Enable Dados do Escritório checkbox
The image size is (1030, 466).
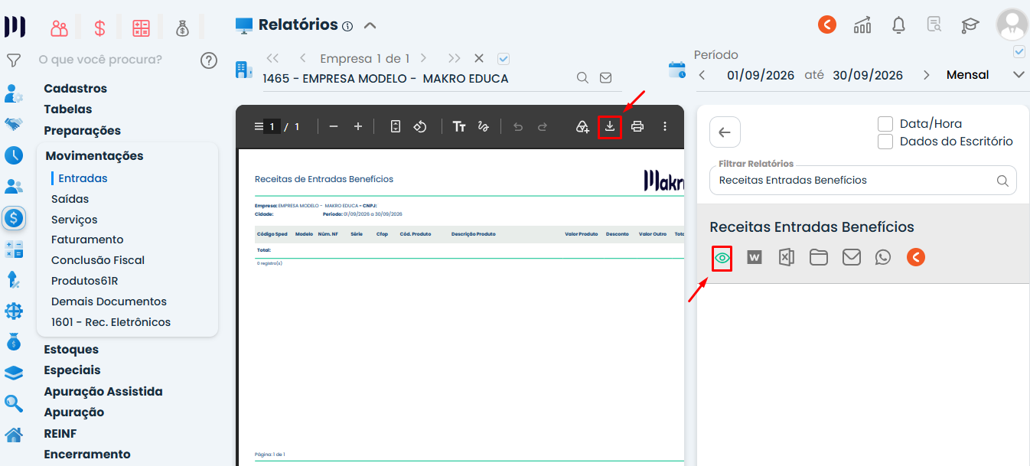click(x=885, y=142)
